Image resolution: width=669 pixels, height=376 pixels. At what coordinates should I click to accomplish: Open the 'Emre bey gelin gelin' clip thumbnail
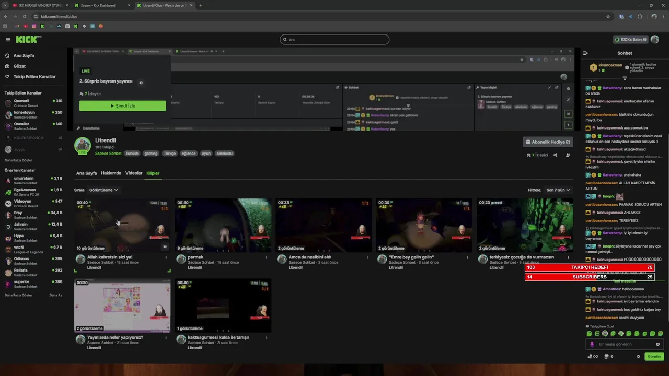click(424, 226)
